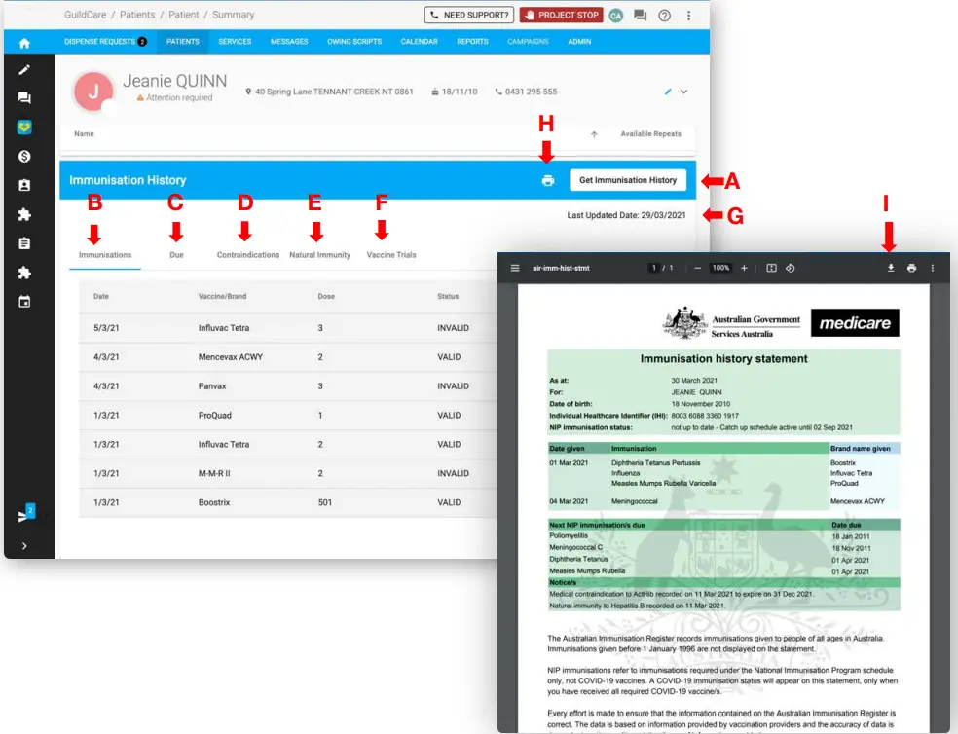The image size is (958, 734).
Task: Open the PDF viewer three-dot options menu
Action: 934,268
